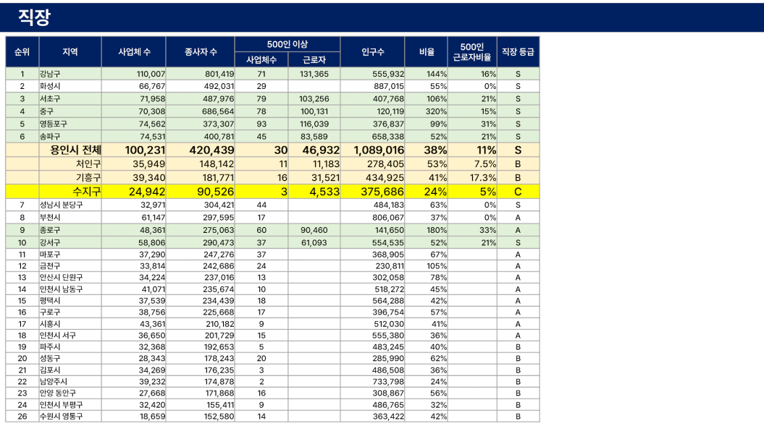Click the 직장 title heading
Image resolution: width=764 pixels, height=426 pixels.
pyautogui.click(x=35, y=18)
